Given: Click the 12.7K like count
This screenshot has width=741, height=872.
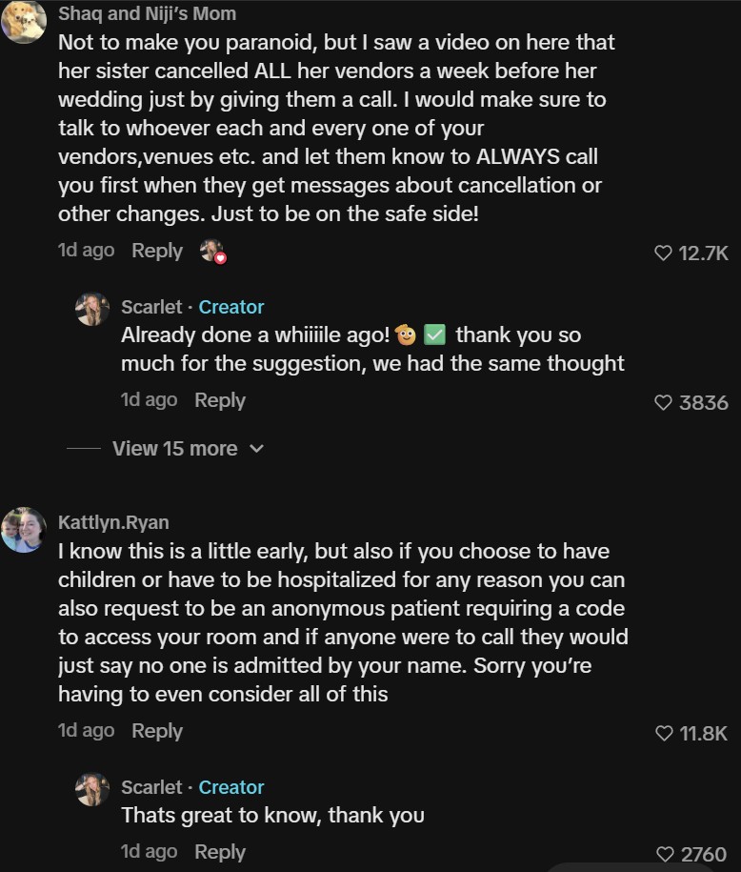Looking at the screenshot, I should tap(704, 253).
